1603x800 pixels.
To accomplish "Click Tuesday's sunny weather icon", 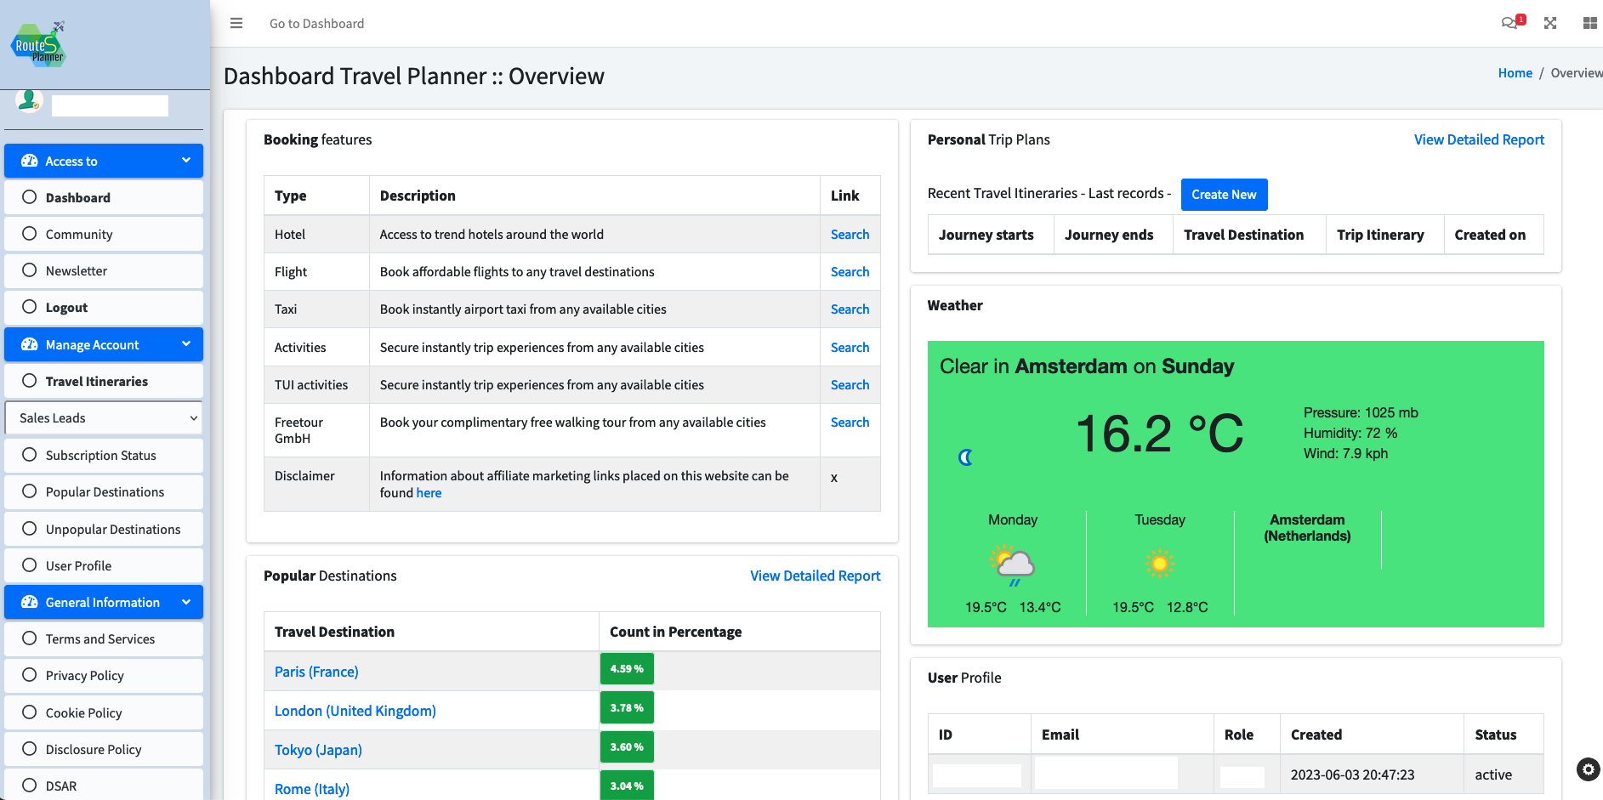I will pyautogui.click(x=1159, y=564).
